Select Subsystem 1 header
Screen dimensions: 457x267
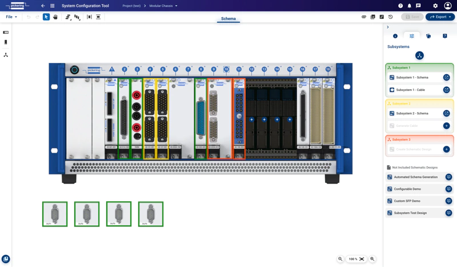click(x=419, y=67)
